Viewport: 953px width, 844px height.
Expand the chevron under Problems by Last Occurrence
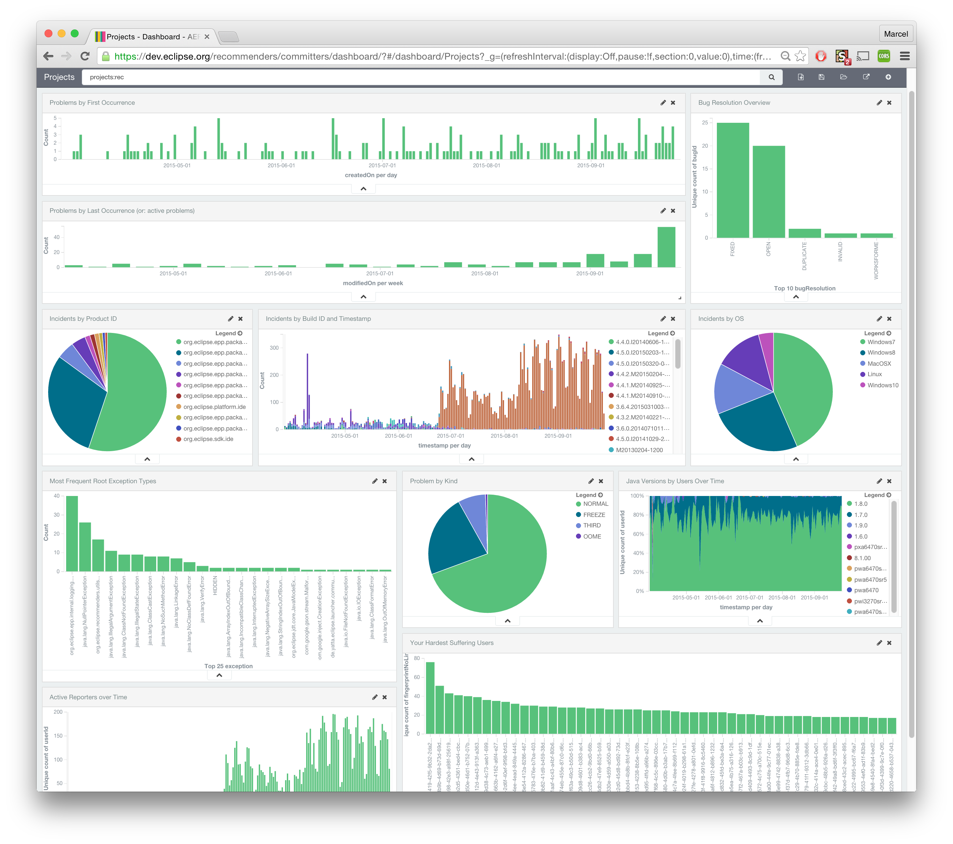[364, 297]
